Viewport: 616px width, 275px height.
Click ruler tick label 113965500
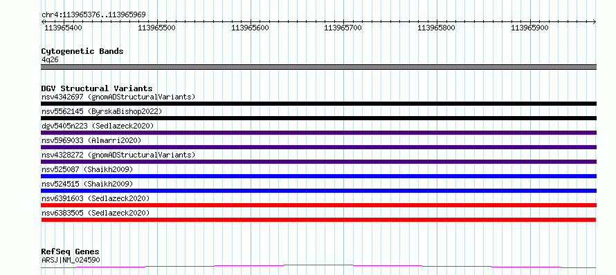click(156, 28)
